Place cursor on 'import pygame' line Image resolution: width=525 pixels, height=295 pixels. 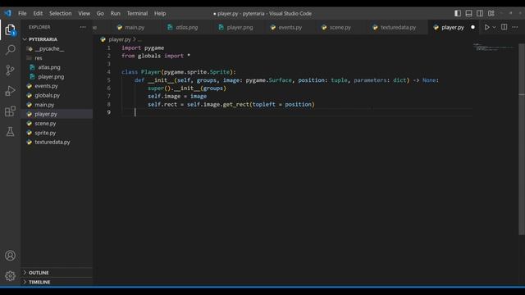pos(143,48)
